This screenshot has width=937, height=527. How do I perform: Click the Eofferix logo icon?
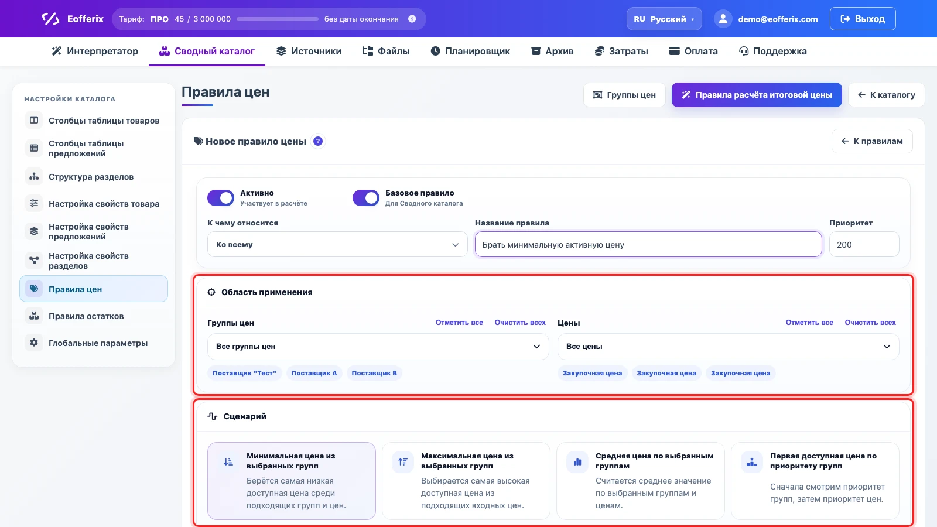(50, 19)
